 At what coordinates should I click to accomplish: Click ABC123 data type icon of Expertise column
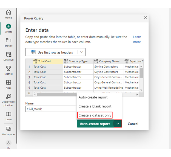[127, 61]
